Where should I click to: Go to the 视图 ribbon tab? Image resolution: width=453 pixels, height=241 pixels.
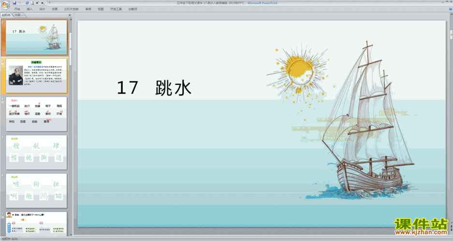coord(101,9)
